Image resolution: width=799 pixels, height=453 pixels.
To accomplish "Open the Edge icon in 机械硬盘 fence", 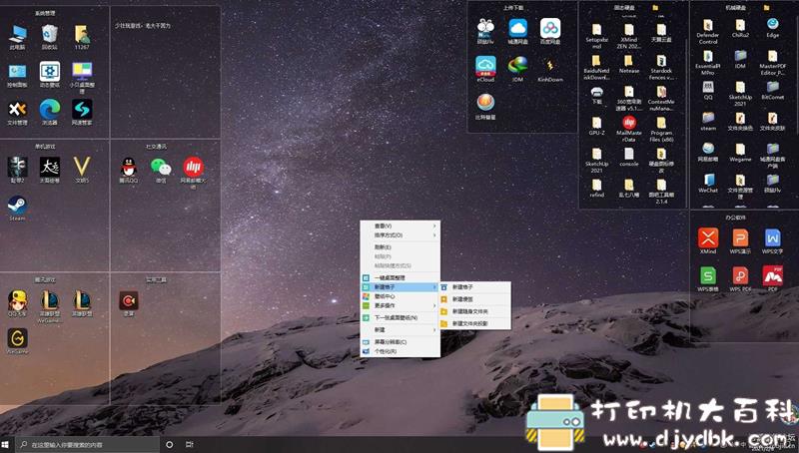I will click(772, 29).
